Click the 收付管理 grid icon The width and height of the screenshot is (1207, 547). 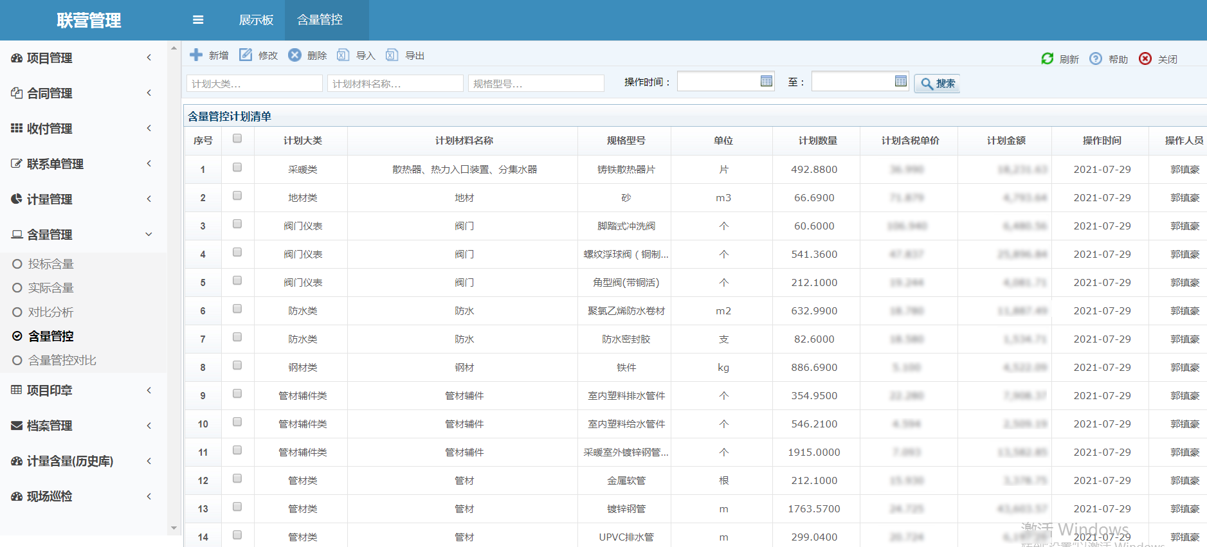17,129
